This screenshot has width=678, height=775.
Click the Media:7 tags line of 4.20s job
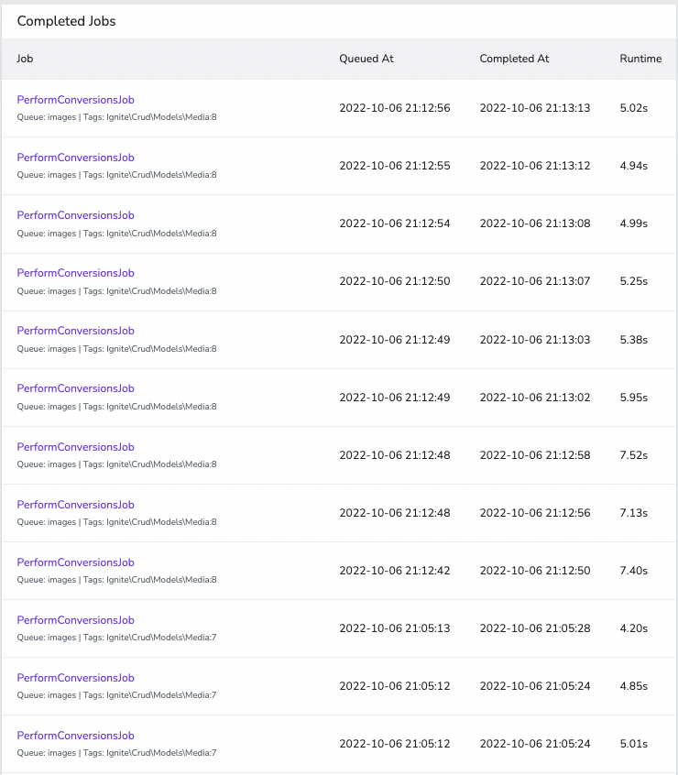(116, 638)
